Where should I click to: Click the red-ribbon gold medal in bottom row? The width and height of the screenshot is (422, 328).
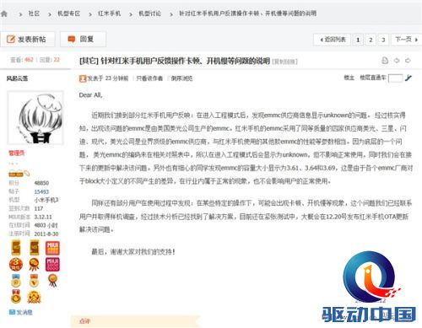coord(16,296)
